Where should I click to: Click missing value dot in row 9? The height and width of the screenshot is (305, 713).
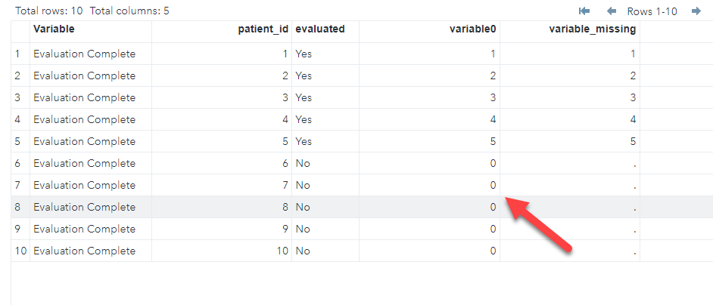pos(634,229)
